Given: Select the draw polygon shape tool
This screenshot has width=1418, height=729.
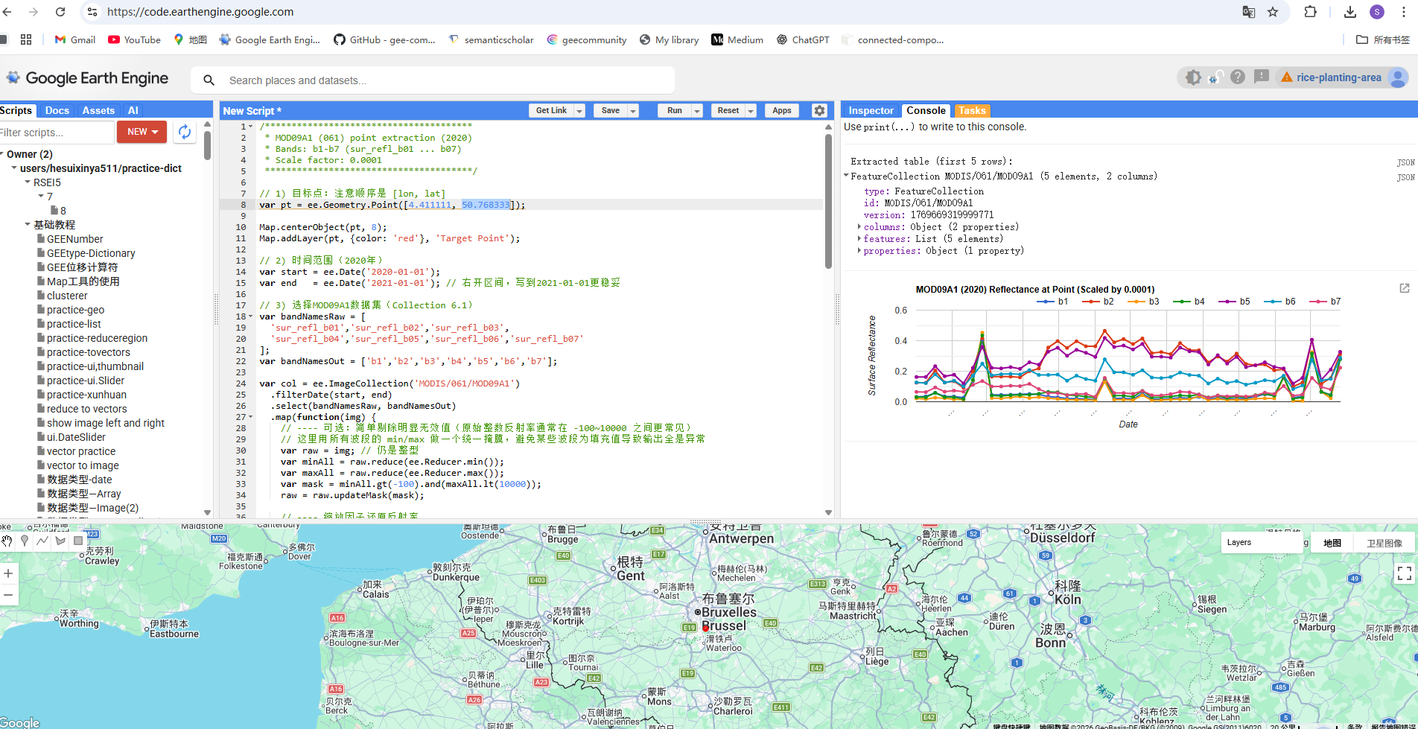Looking at the screenshot, I should coord(60,541).
